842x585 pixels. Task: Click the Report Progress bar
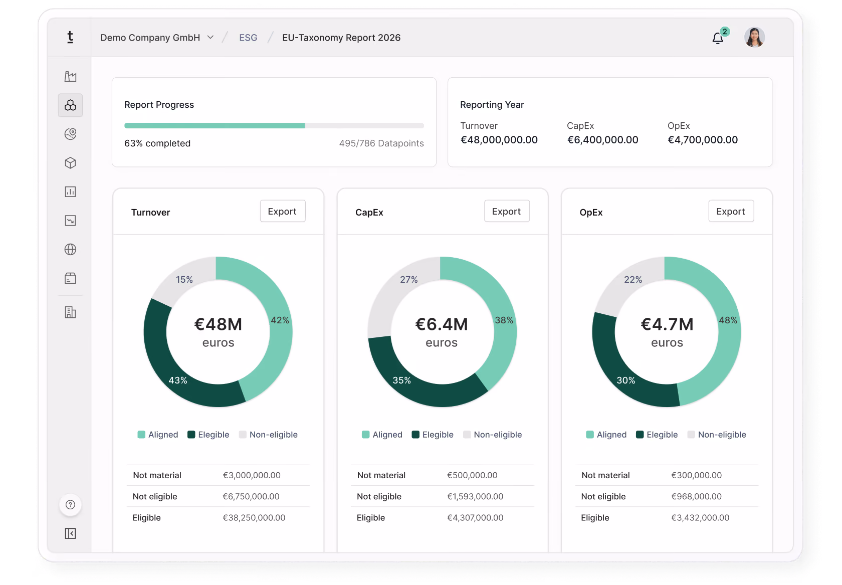pyautogui.click(x=274, y=126)
